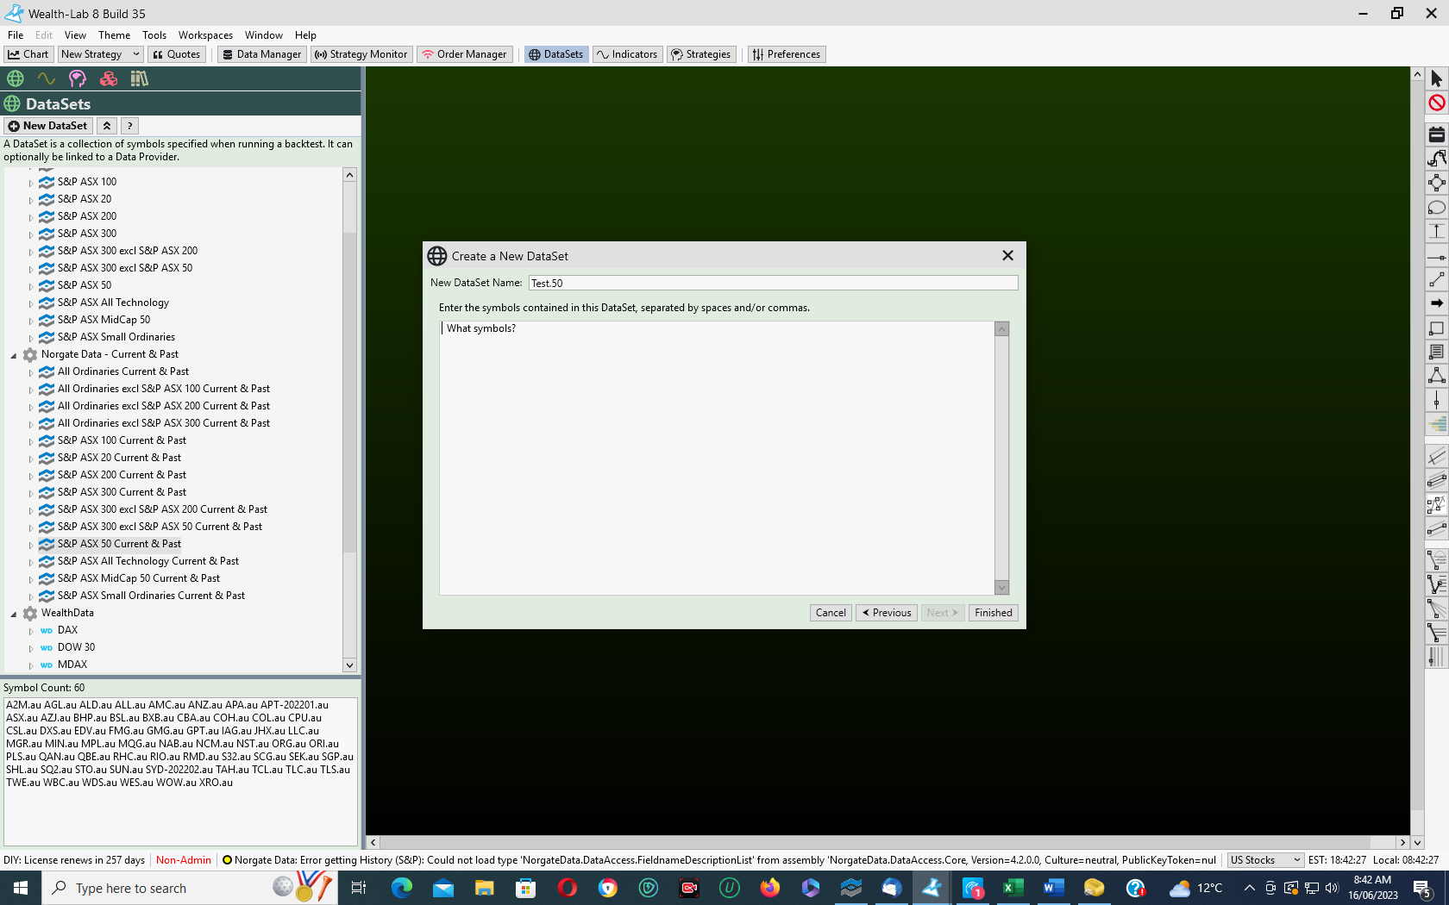
Task: Expand the S&P ASX 100 dataset node
Action: (x=31, y=183)
